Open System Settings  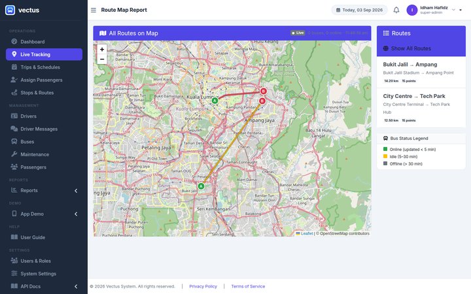44,274
